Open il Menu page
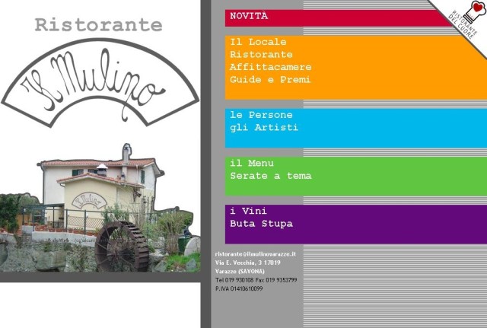This screenshot has width=487, height=328. 252,163
